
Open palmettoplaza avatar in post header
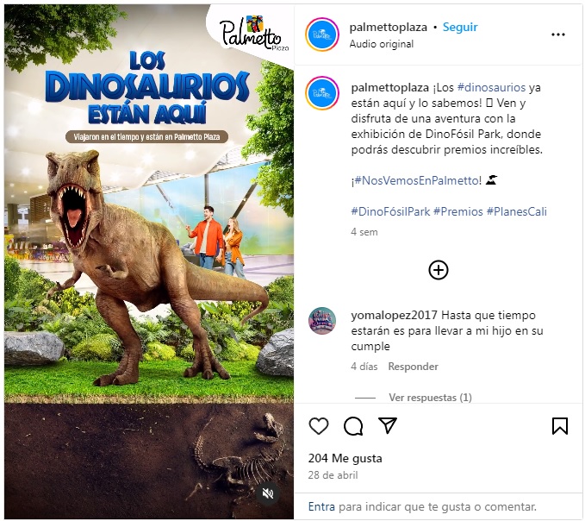pyautogui.click(x=322, y=35)
